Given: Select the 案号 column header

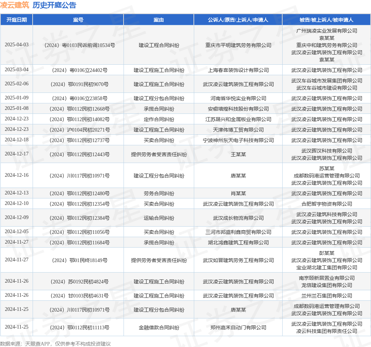Looking at the screenshot, I should point(78,20).
